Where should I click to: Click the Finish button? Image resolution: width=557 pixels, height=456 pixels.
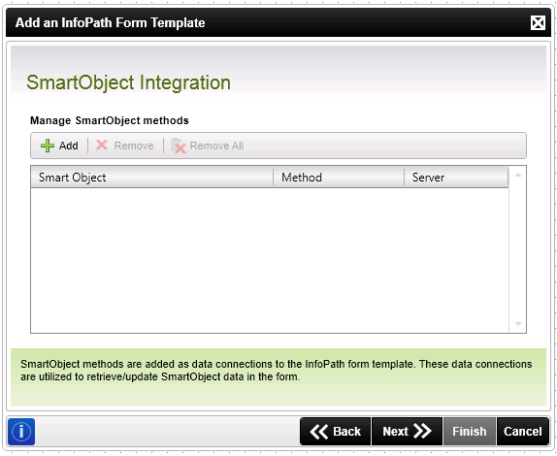pyautogui.click(x=470, y=431)
